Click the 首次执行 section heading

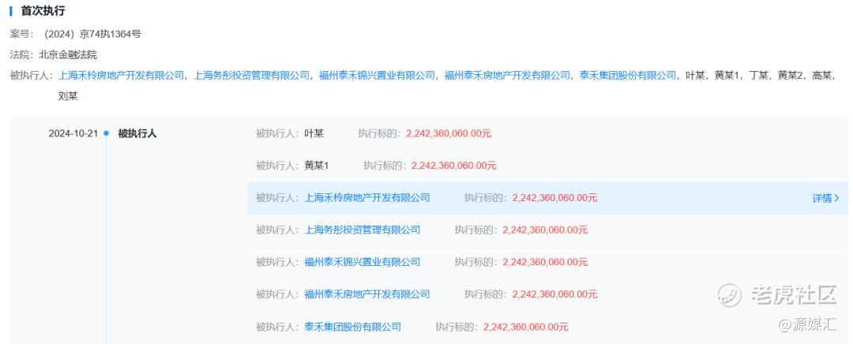[43, 11]
